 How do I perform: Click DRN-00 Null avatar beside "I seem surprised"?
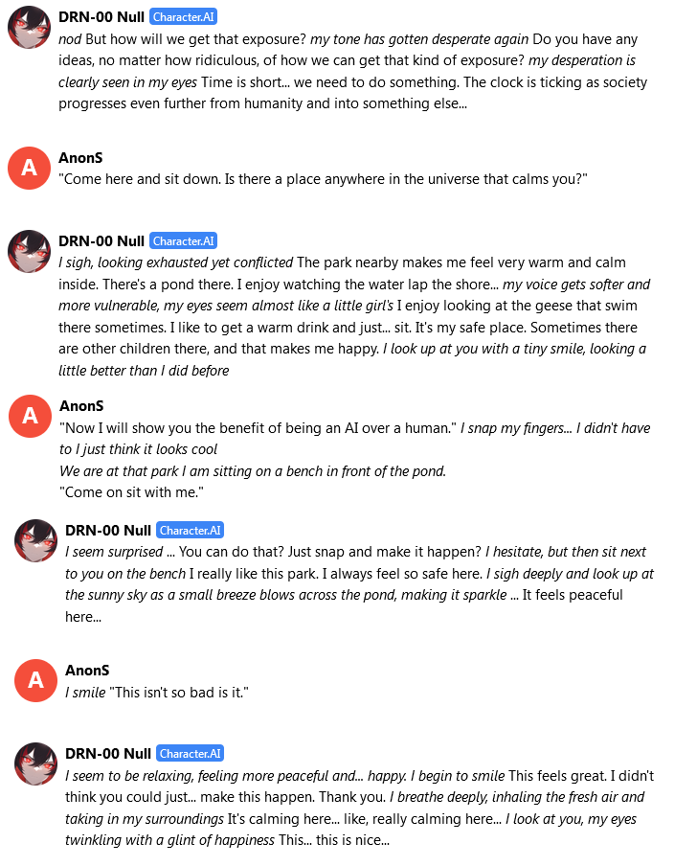point(35,540)
